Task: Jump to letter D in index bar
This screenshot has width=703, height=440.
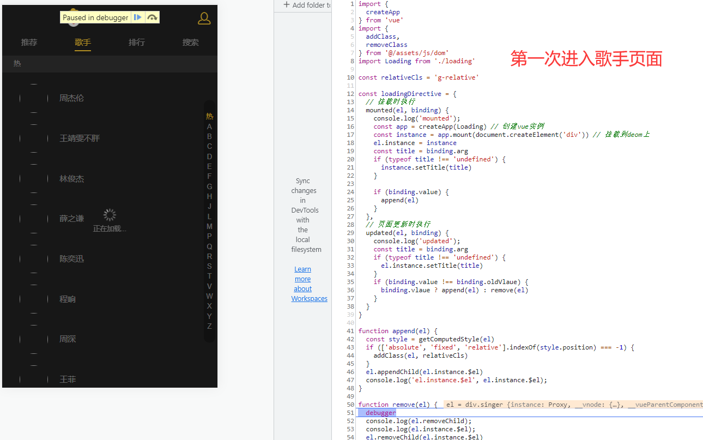Action: pyautogui.click(x=209, y=156)
